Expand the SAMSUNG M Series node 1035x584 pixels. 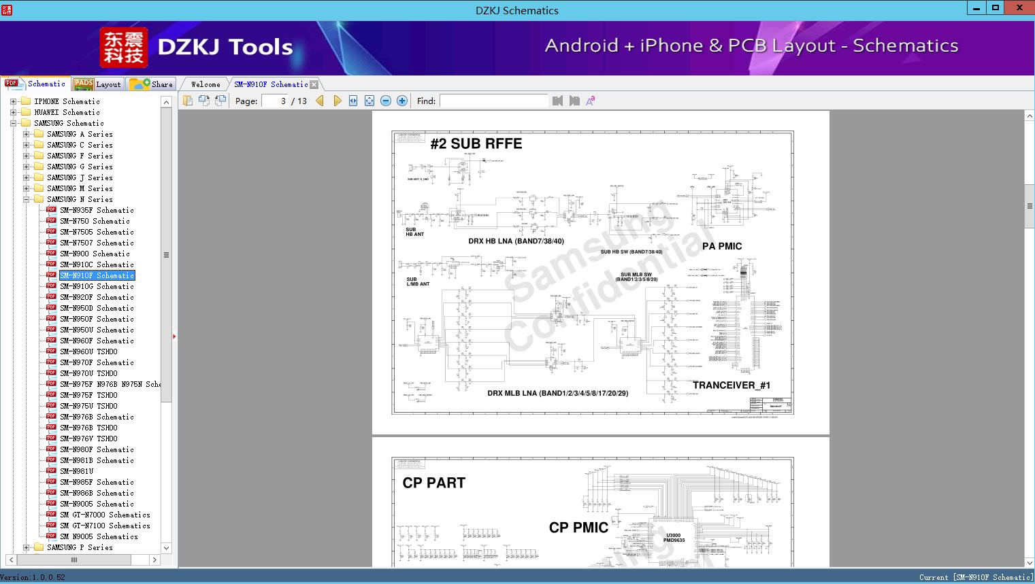[x=26, y=188]
